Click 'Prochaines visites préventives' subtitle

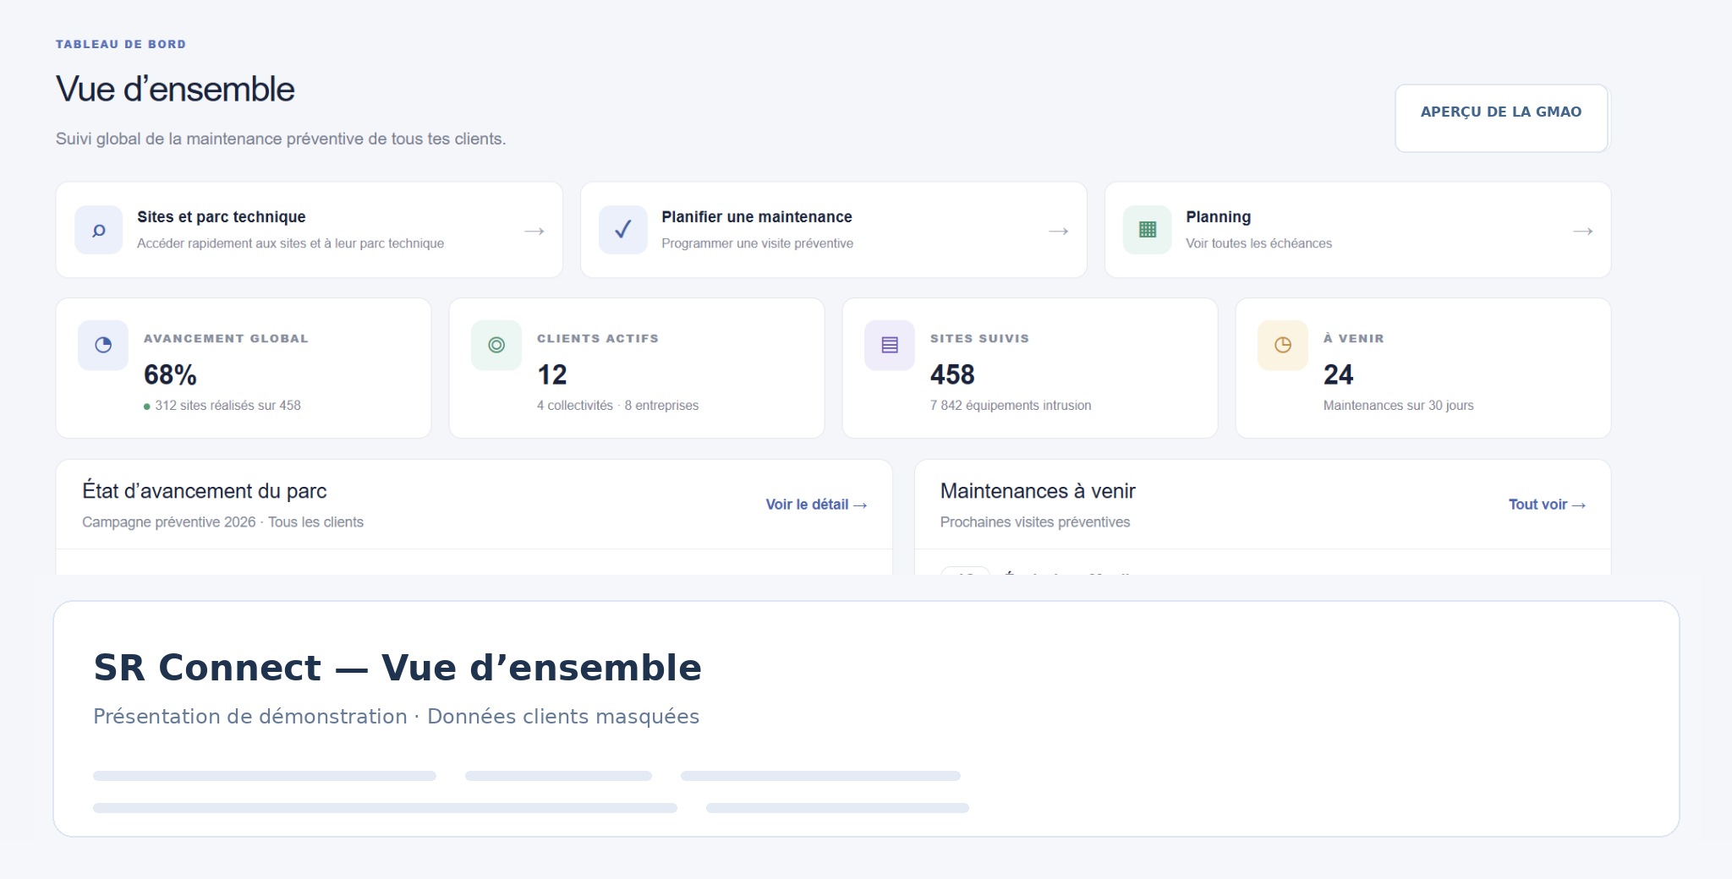(1035, 522)
